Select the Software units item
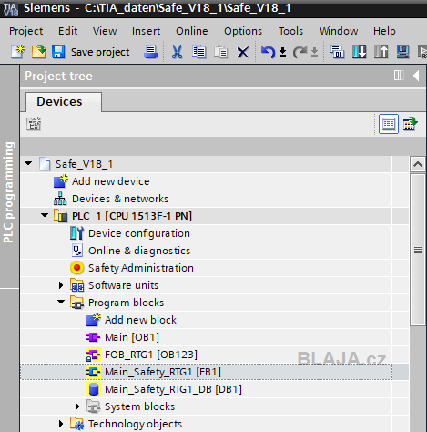 pos(124,285)
